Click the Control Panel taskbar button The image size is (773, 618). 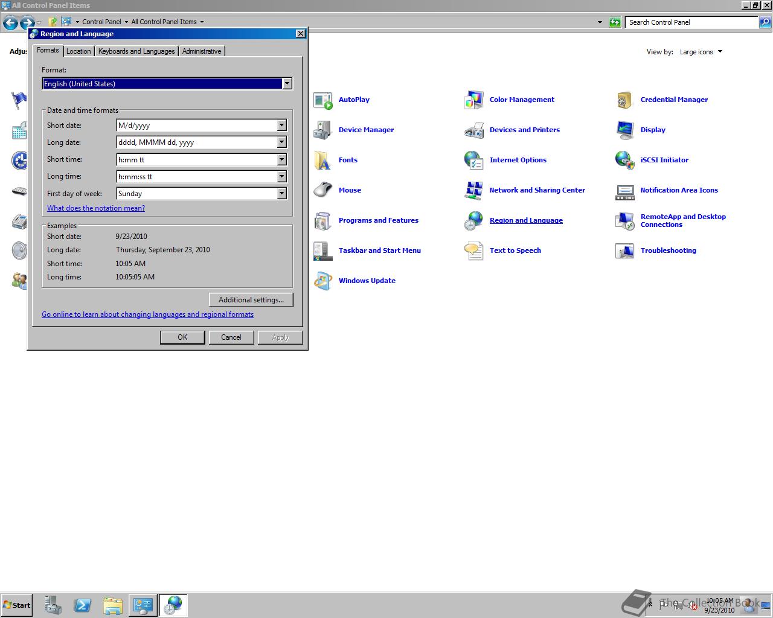(x=143, y=605)
